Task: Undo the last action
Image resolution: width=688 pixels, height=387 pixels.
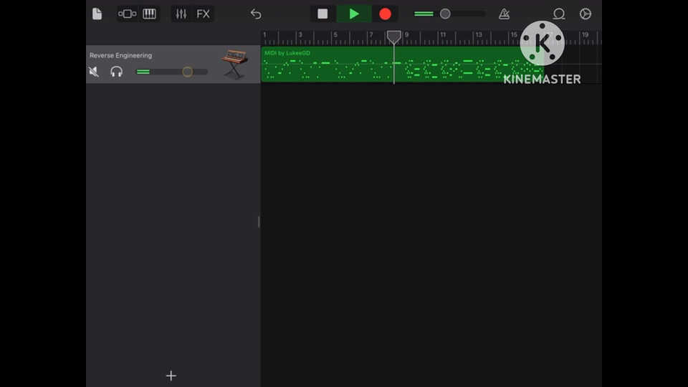Action: (x=256, y=14)
